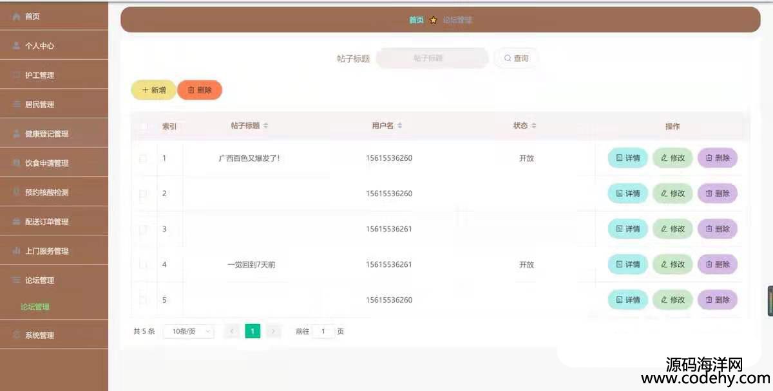Click the home icon beside 首页
Viewport: 773px width, 391px height.
17,16
